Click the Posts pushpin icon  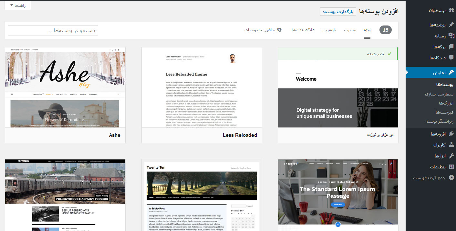pos(451,25)
